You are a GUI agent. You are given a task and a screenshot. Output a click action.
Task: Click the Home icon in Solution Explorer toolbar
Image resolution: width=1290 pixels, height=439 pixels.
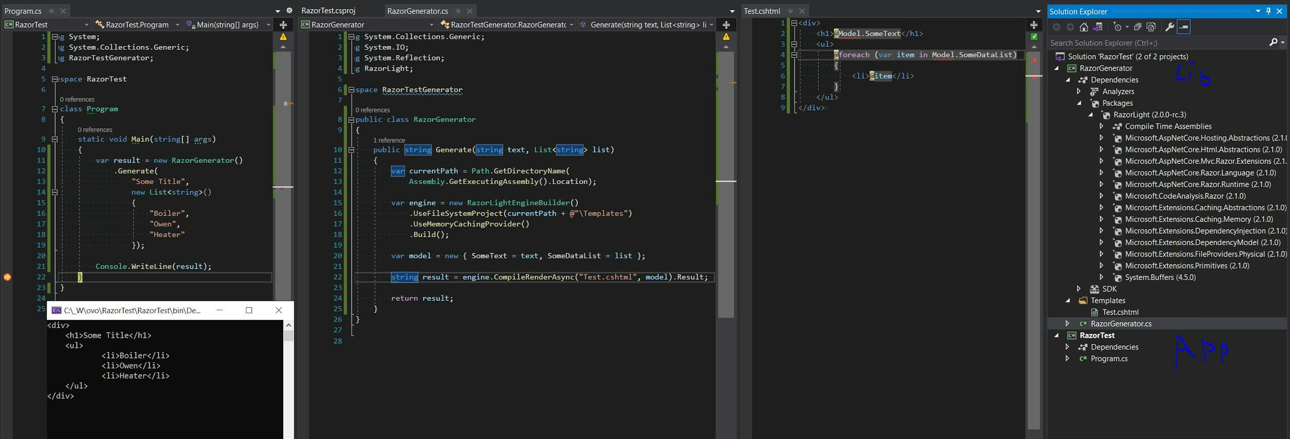1084,28
